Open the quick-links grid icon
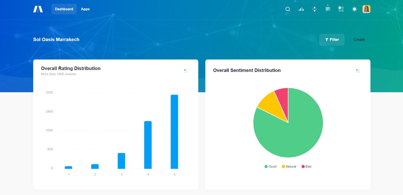This screenshot has height=195, width=403. (341, 9)
